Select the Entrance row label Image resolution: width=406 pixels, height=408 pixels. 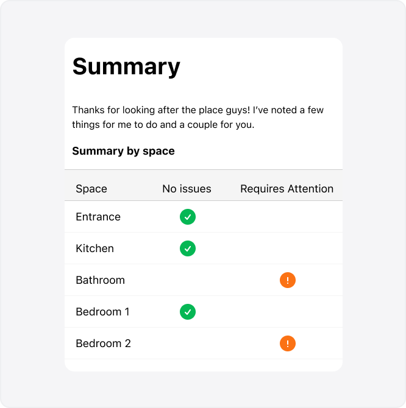pos(98,217)
